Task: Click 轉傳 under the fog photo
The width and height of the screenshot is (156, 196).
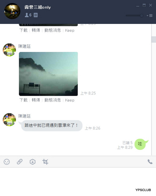Action: click(x=36, y=100)
